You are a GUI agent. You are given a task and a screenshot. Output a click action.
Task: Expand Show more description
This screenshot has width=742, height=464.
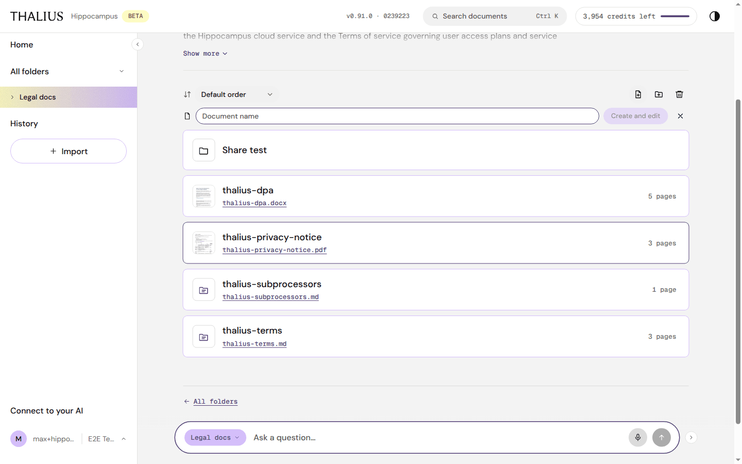[205, 54]
